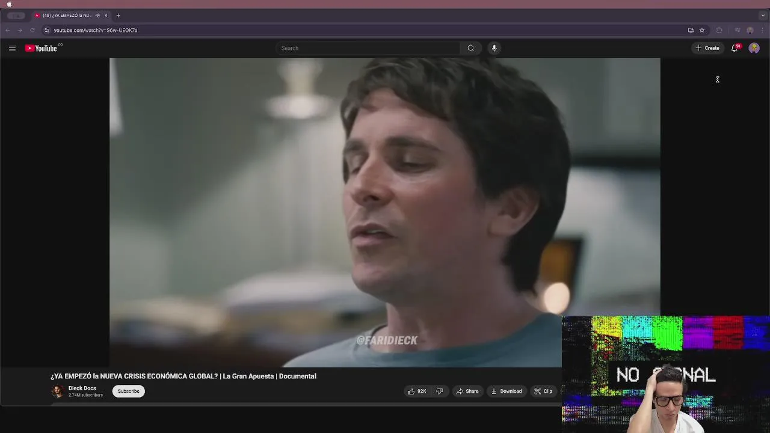Mute the tab via its speaker icon
The image size is (770, 433).
coord(97,16)
